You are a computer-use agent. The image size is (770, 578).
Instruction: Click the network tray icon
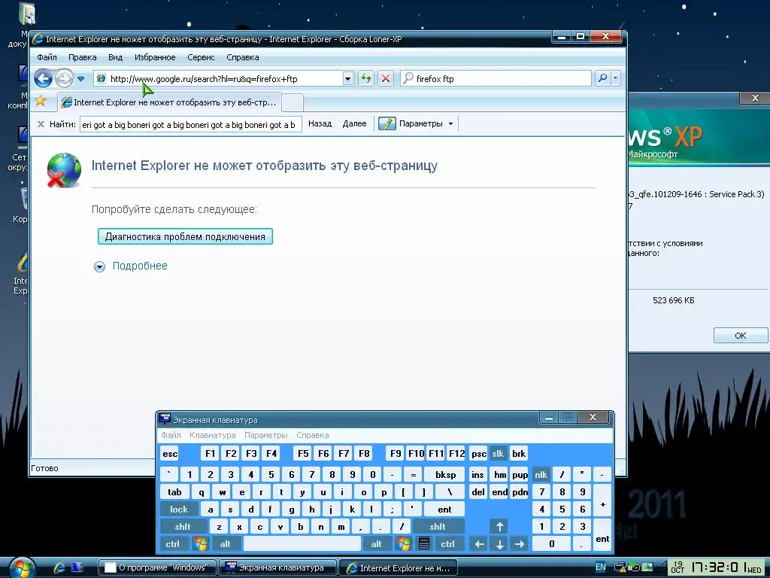(x=620, y=567)
